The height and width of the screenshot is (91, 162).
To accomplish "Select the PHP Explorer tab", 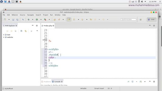I will [x=10, y=26].
